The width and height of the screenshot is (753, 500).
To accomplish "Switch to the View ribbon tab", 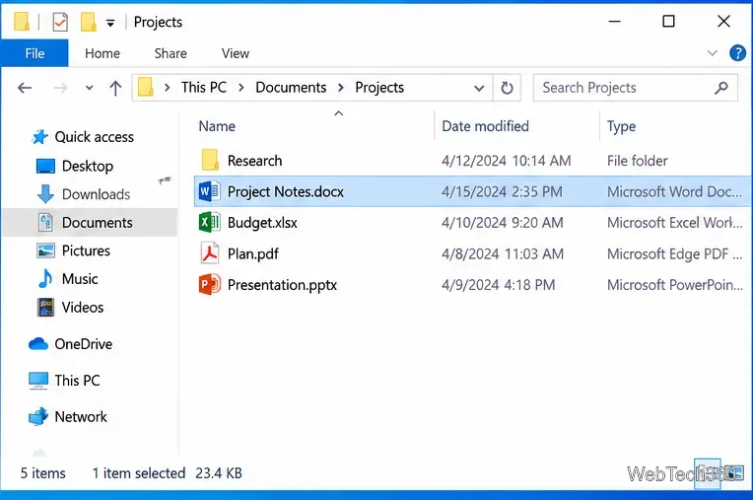I will pyautogui.click(x=236, y=53).
